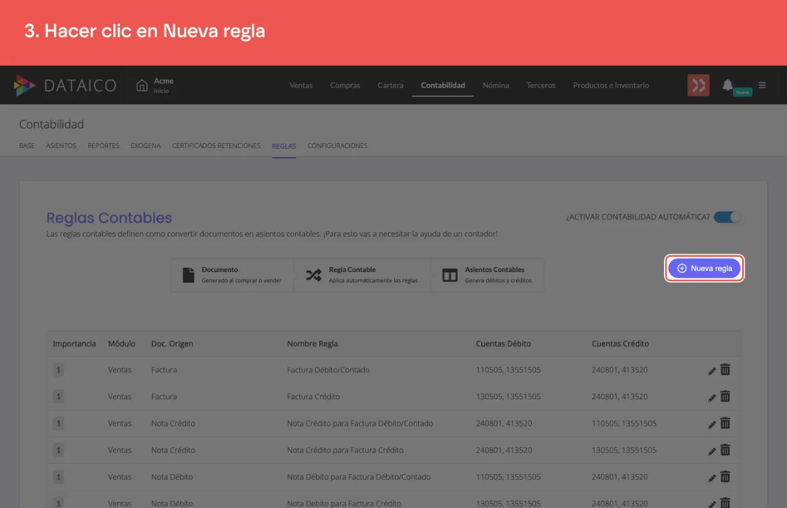Open the CONFIGURACIONES tab

(x=338, y=146)
